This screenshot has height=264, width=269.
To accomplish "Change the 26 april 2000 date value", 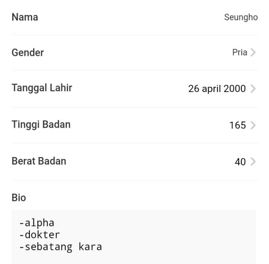I will 217,89.
